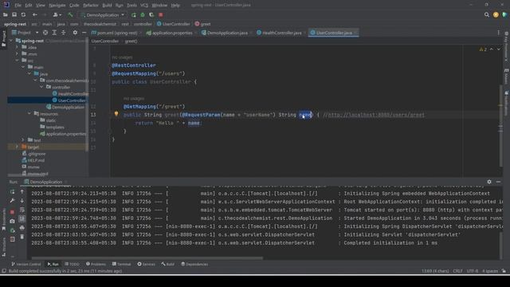Click the Print icon in Run console

(22, 228)
